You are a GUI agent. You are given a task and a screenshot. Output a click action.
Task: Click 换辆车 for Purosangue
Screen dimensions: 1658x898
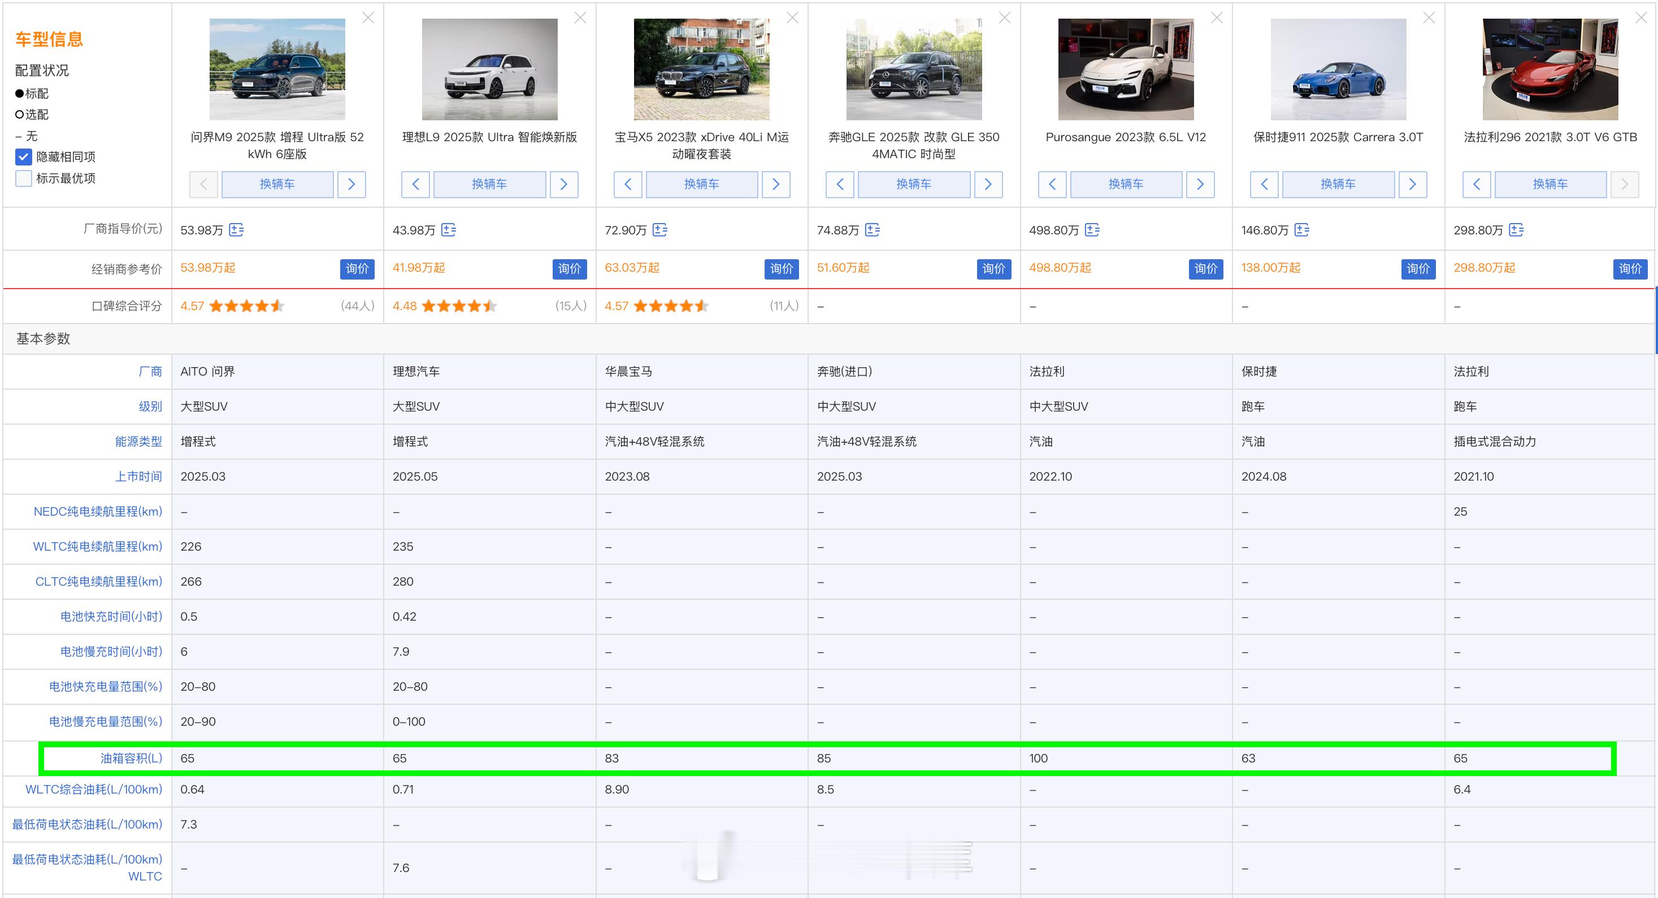[x=1126, y=185]
